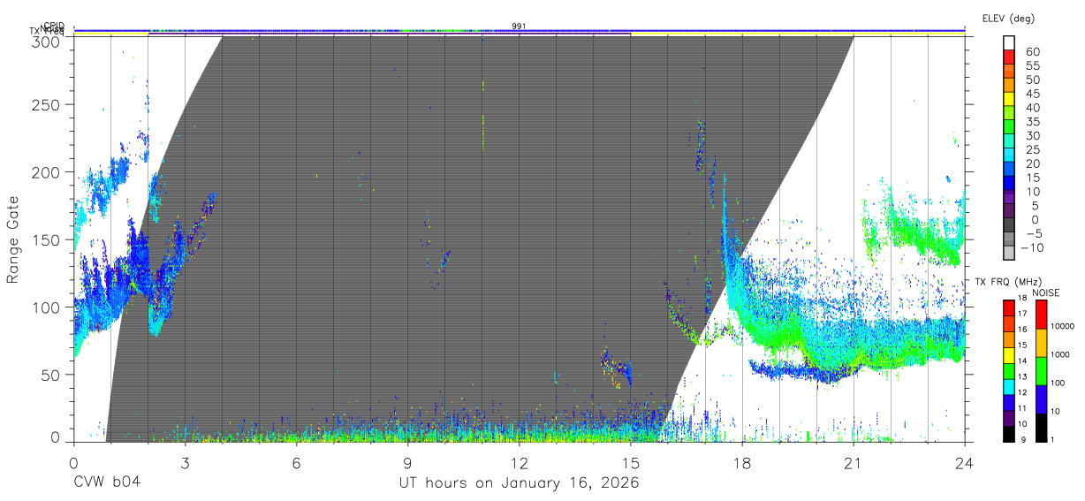Viewport: 1085px width, 501px height.
Task: Pick the blue NOISE swatch above 10
Action: (x=1041, y=398)
